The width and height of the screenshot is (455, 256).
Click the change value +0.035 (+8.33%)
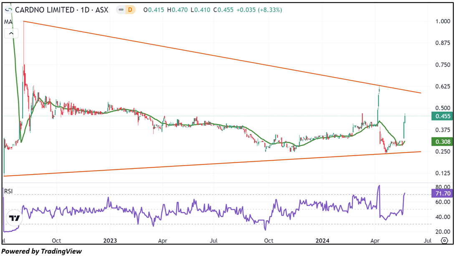pos(259,10)
